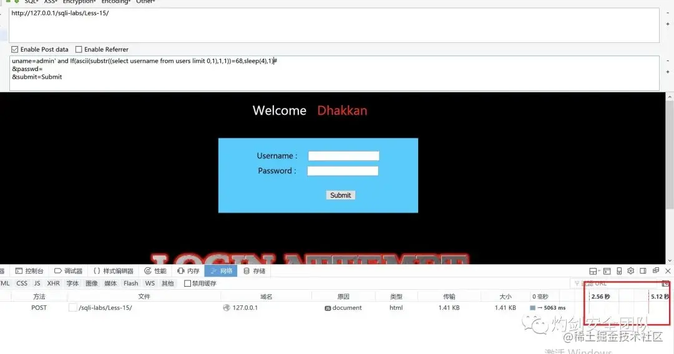Focus the post data text area
Viewport: 674px width, 354px height.
tap(334, 73)
